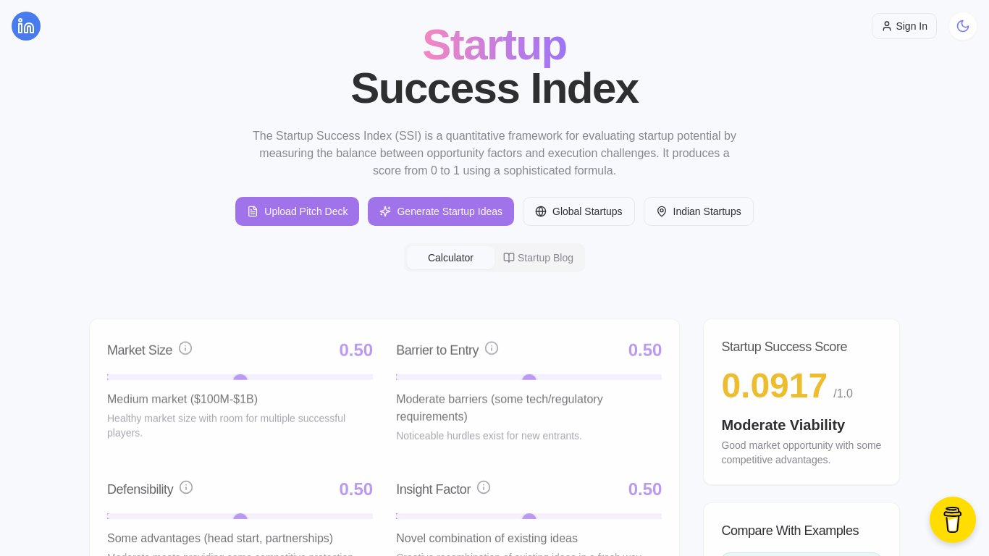This screenshot has width=989, height=556.
Task: Generate startup ideas
Action: click(x=441, y=211)
